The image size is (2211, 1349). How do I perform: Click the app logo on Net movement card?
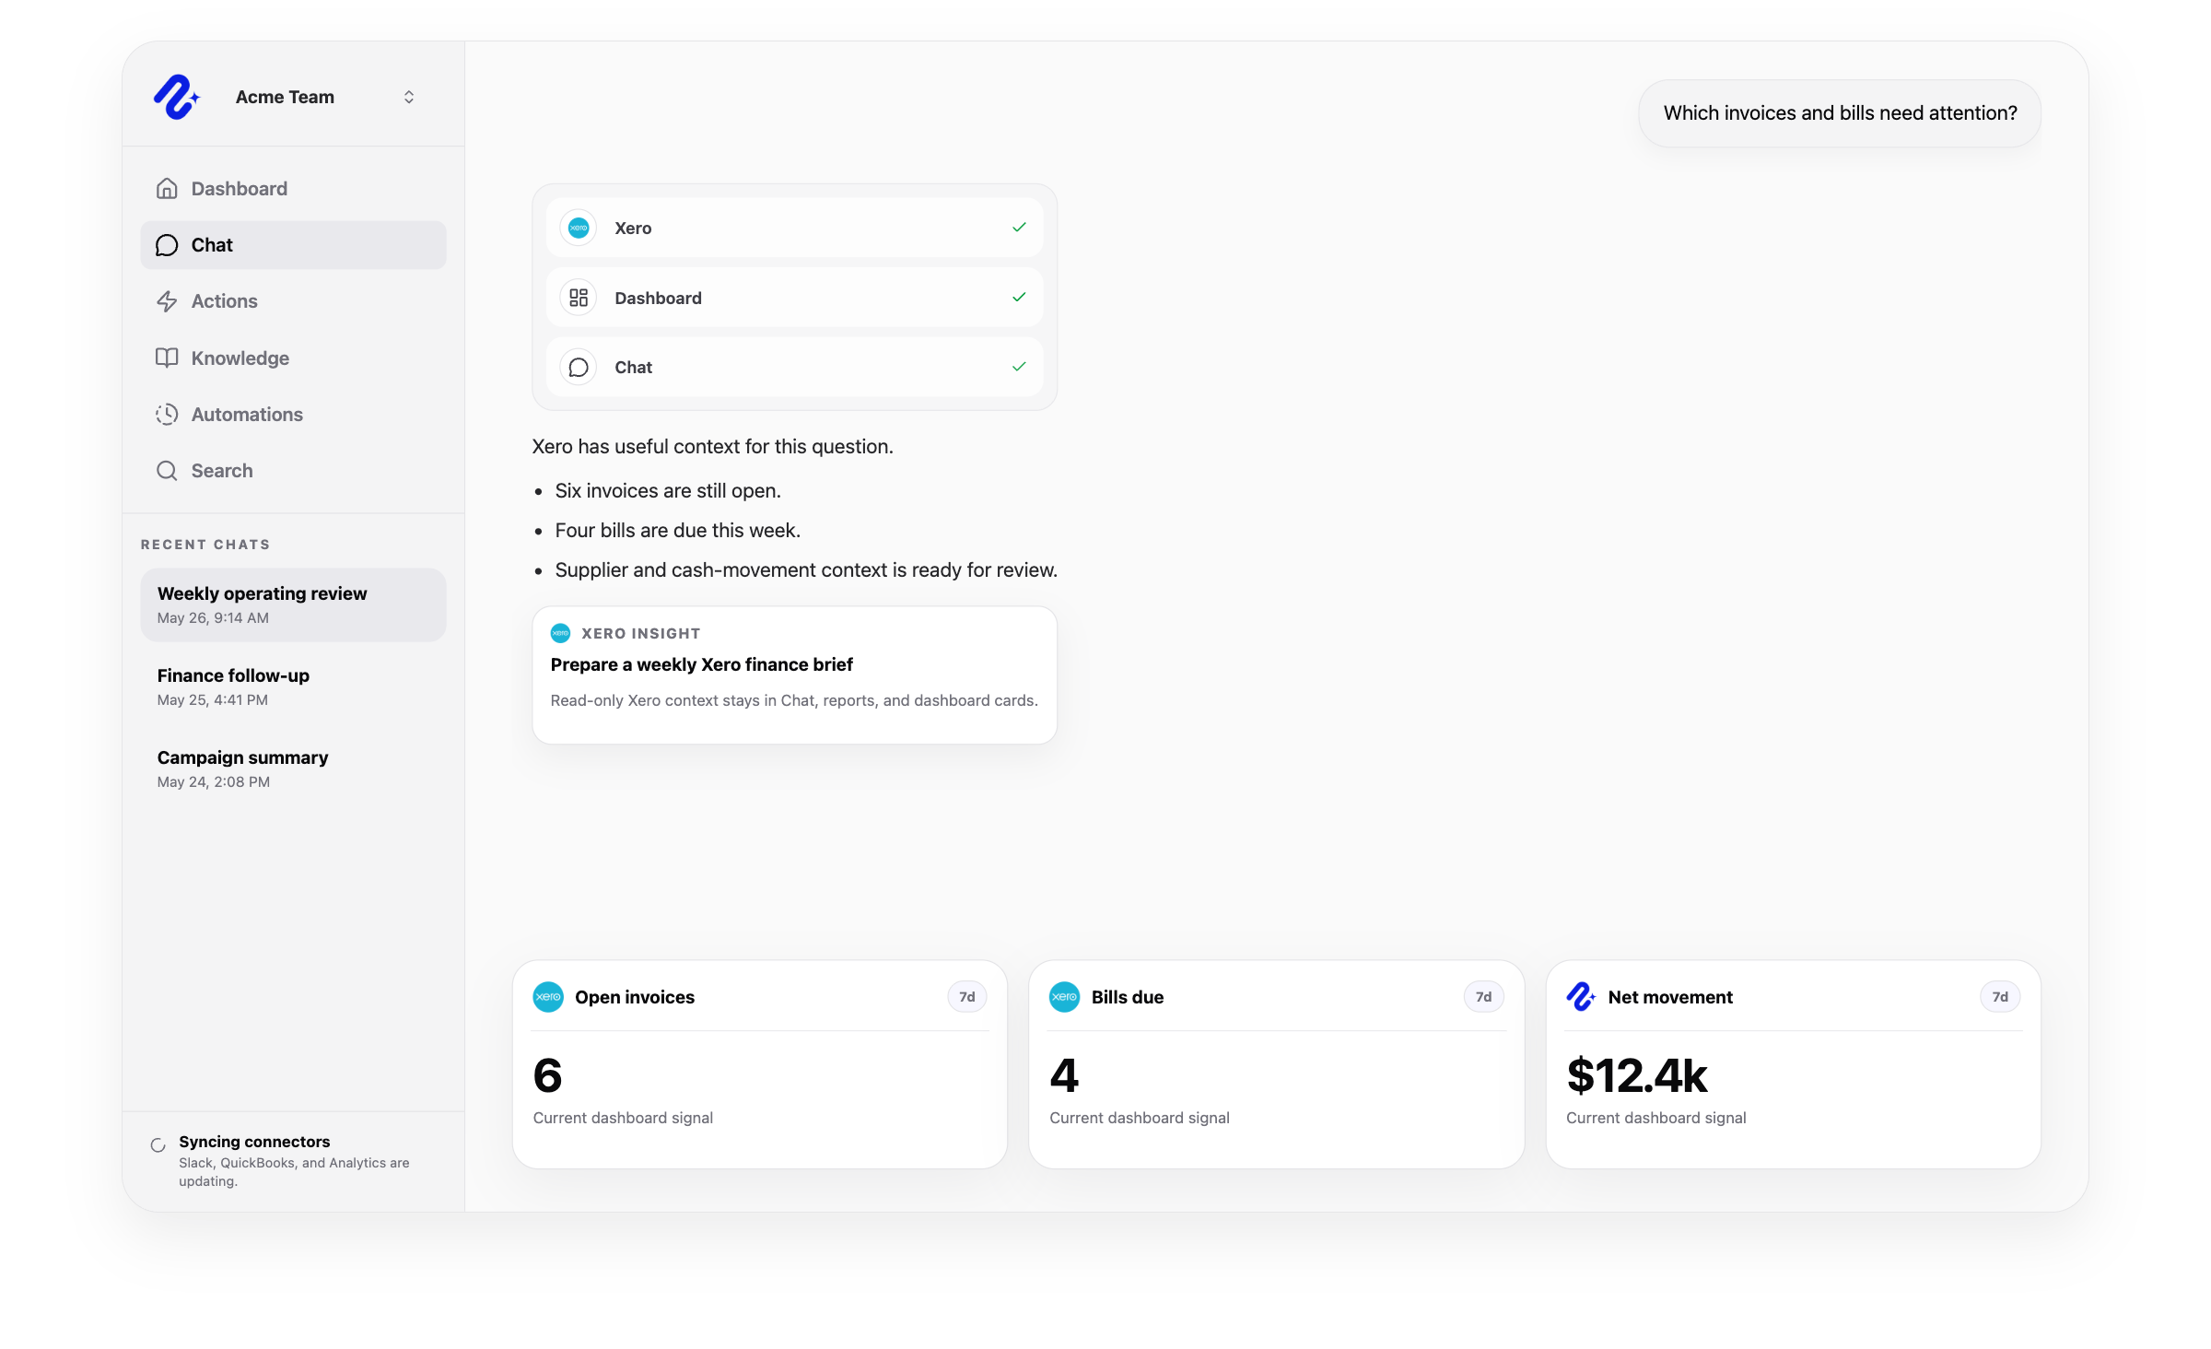click(1581, 997)
